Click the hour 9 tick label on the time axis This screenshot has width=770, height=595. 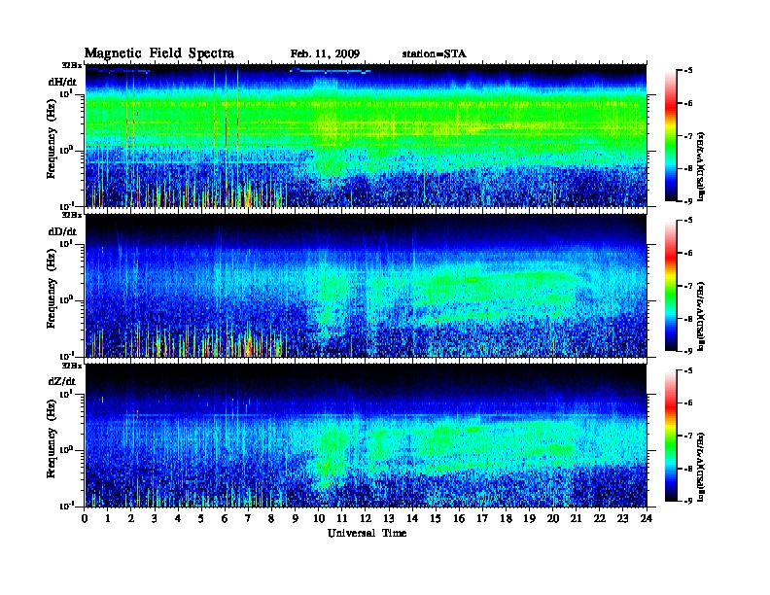click(296, 518)
